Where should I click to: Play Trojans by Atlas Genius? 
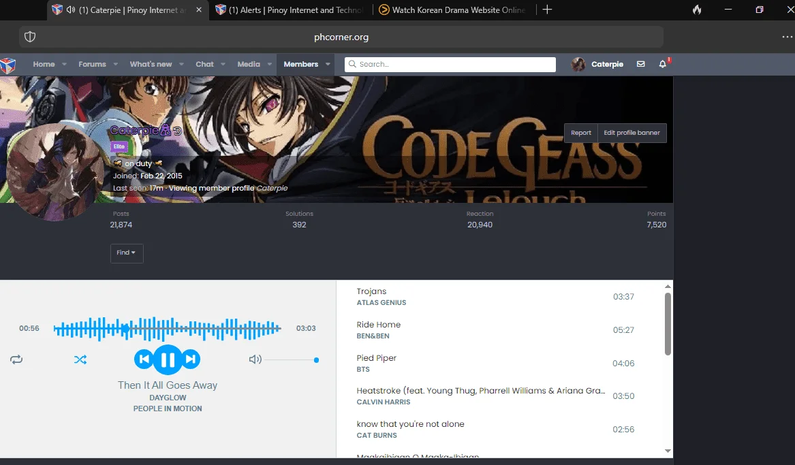495,297
